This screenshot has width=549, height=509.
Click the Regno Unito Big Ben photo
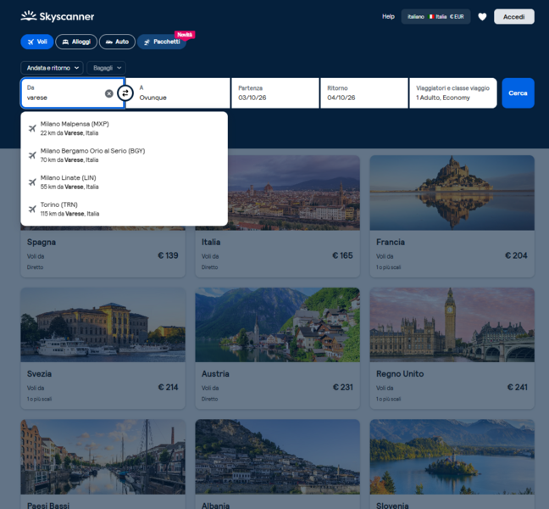pyautogui.click(x=452, y=325)
